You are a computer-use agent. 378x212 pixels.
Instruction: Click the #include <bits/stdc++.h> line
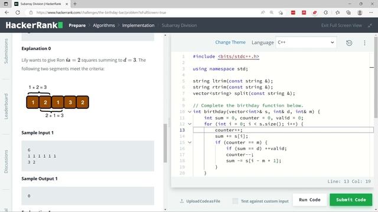(226, 57)
